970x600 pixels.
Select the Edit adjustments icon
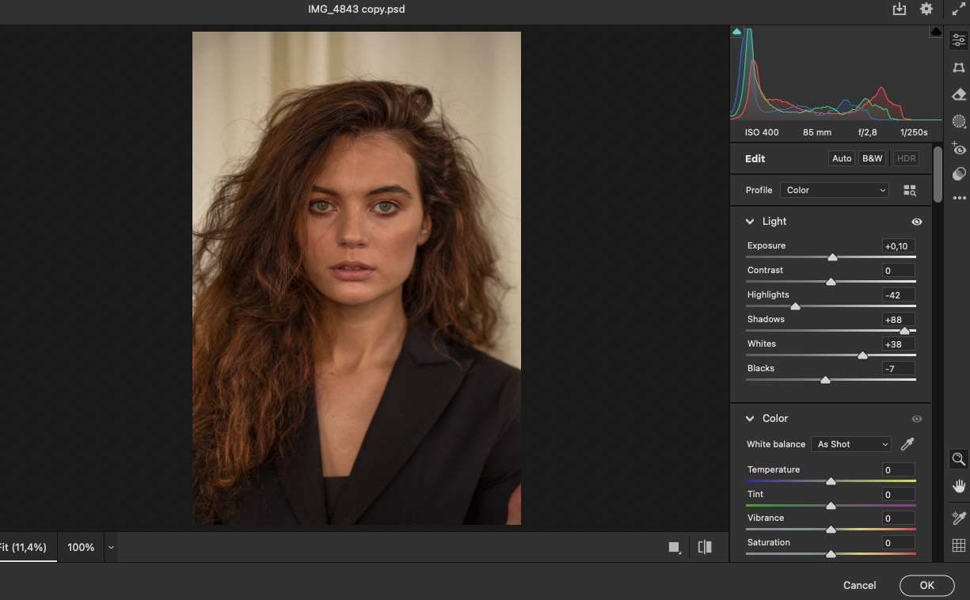point(958,40)
